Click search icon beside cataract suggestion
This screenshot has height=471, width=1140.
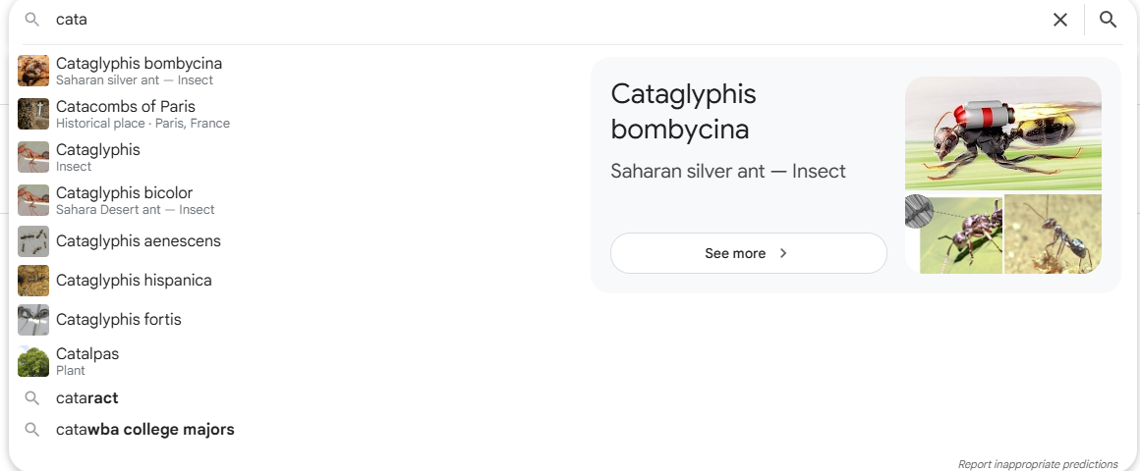click(x=32, y=398)
